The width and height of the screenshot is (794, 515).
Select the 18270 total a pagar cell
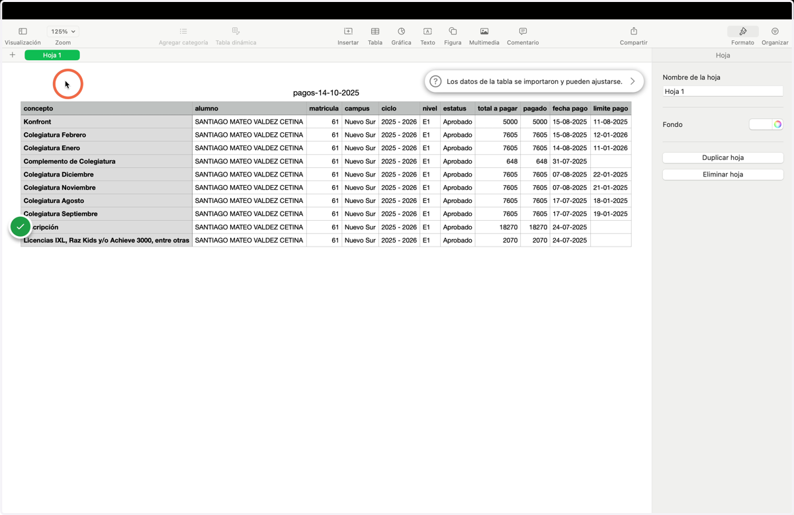click(498, 227)
